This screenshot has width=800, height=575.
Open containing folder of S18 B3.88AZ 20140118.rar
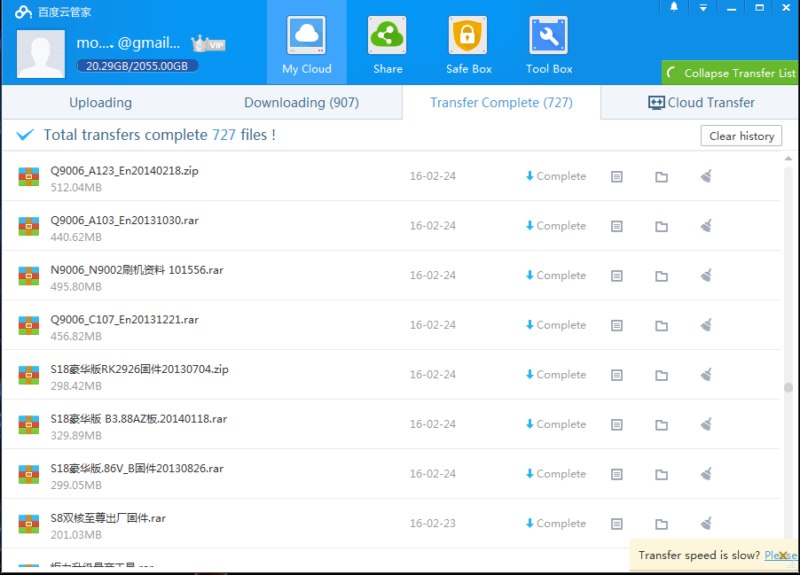662,424
